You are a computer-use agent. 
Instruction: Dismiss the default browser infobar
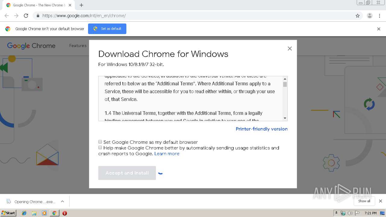pyautogui.click(x=379, y=29)
